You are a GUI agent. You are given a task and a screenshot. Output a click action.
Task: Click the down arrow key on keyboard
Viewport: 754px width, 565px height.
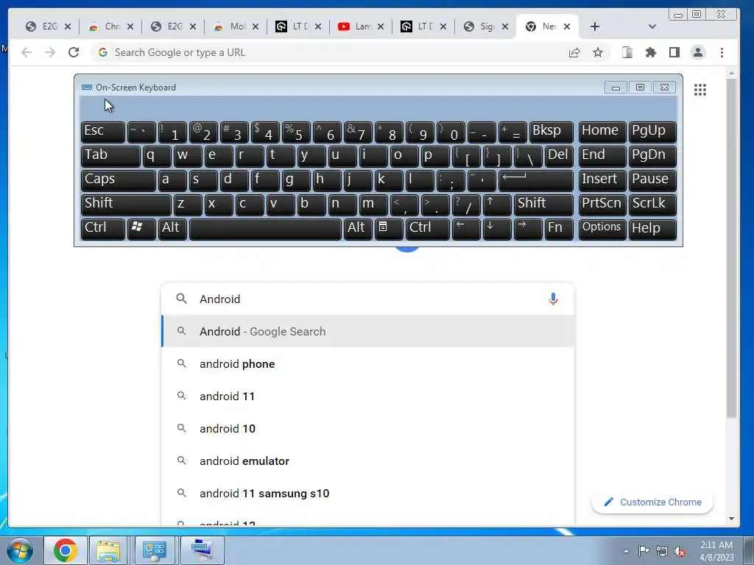coord(497,229)
